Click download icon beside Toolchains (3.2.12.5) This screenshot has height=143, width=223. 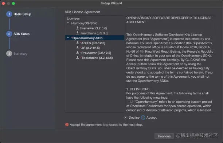click(x=78, y=58)
